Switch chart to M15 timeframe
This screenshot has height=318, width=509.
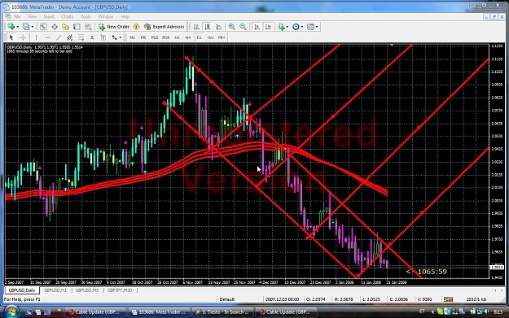click(155, 37)
